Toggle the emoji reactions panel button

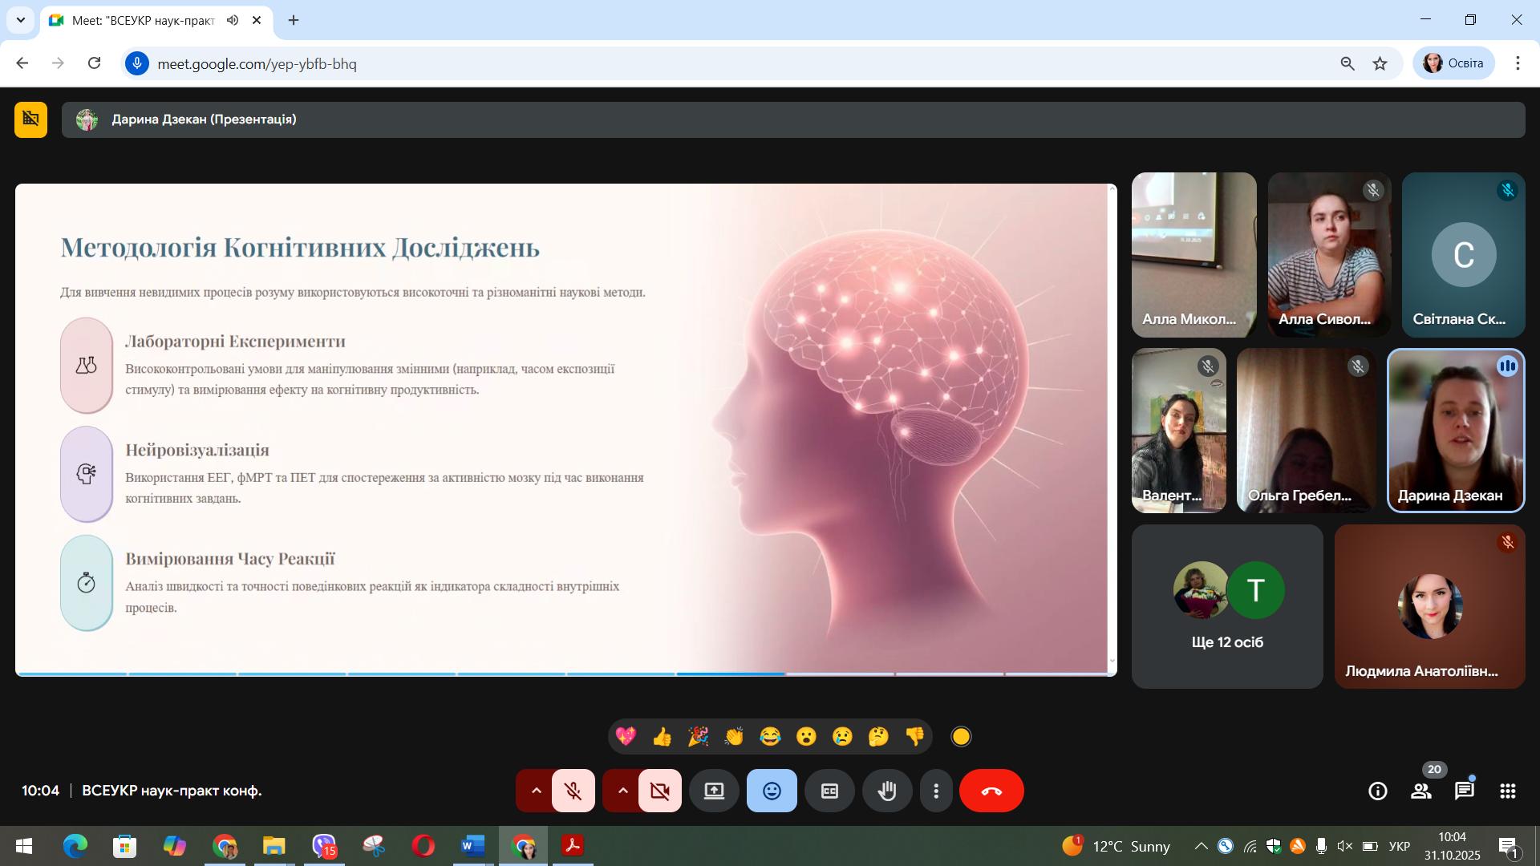(772, 791)
